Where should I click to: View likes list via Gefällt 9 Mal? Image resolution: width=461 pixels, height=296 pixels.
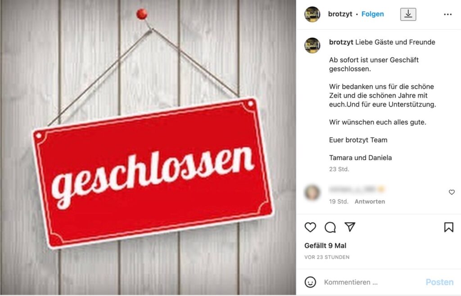(x=325, y=246)
